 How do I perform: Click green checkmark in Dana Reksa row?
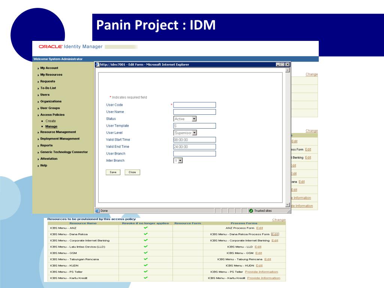(x=146, y=234)
